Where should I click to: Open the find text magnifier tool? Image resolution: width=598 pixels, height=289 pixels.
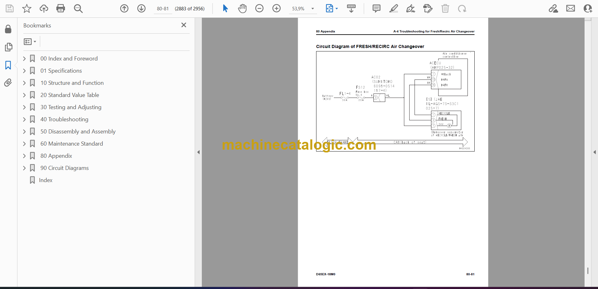[x=78, y=8]
